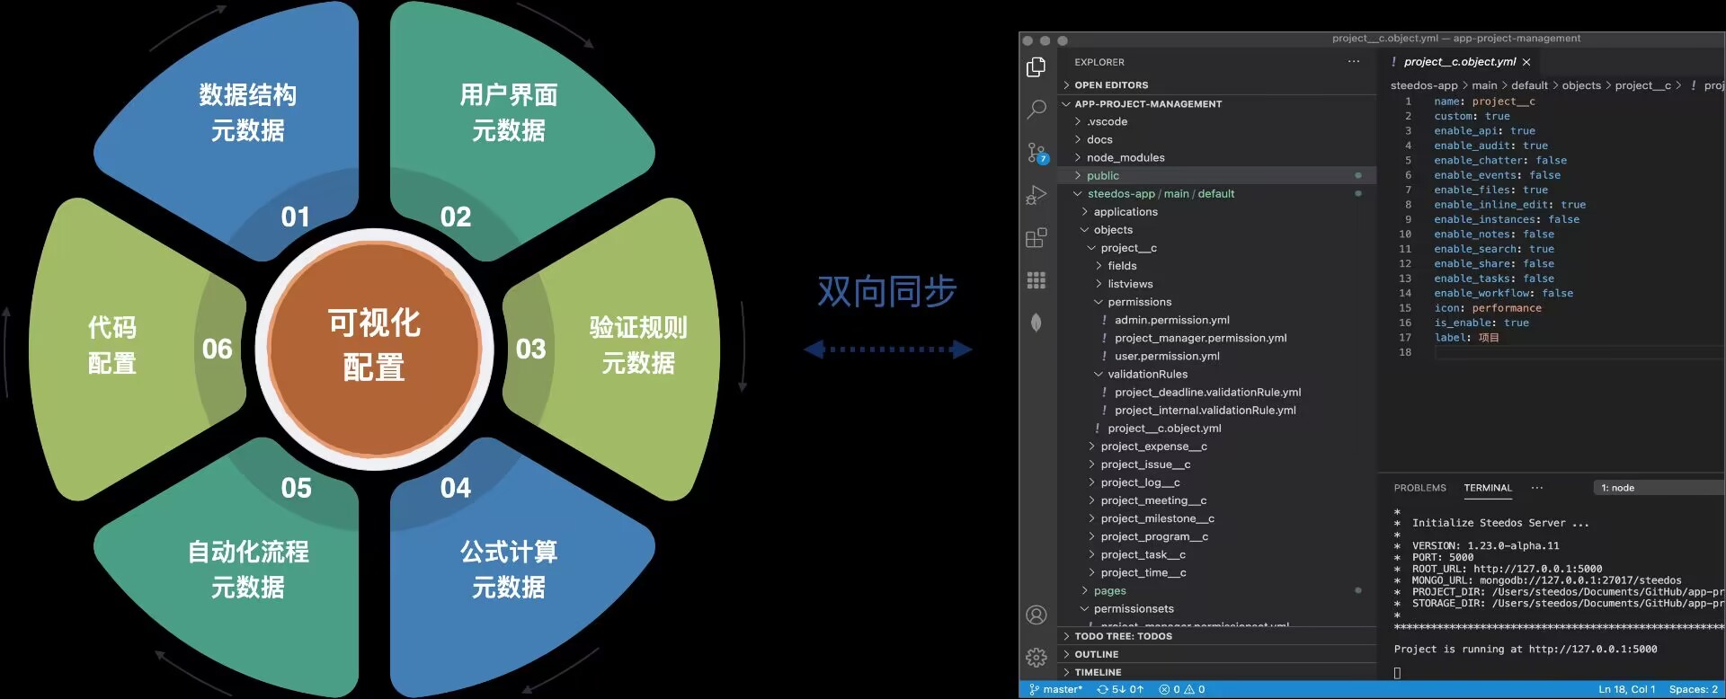The image size is (1726, 699).
Task: Expand the listviews folder
Action: click(1217, 284)
